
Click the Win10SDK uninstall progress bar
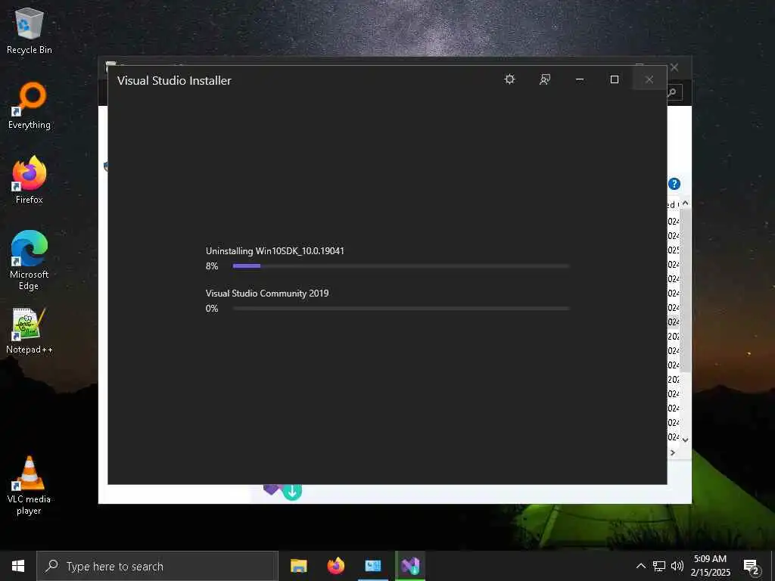click(401, 266)
